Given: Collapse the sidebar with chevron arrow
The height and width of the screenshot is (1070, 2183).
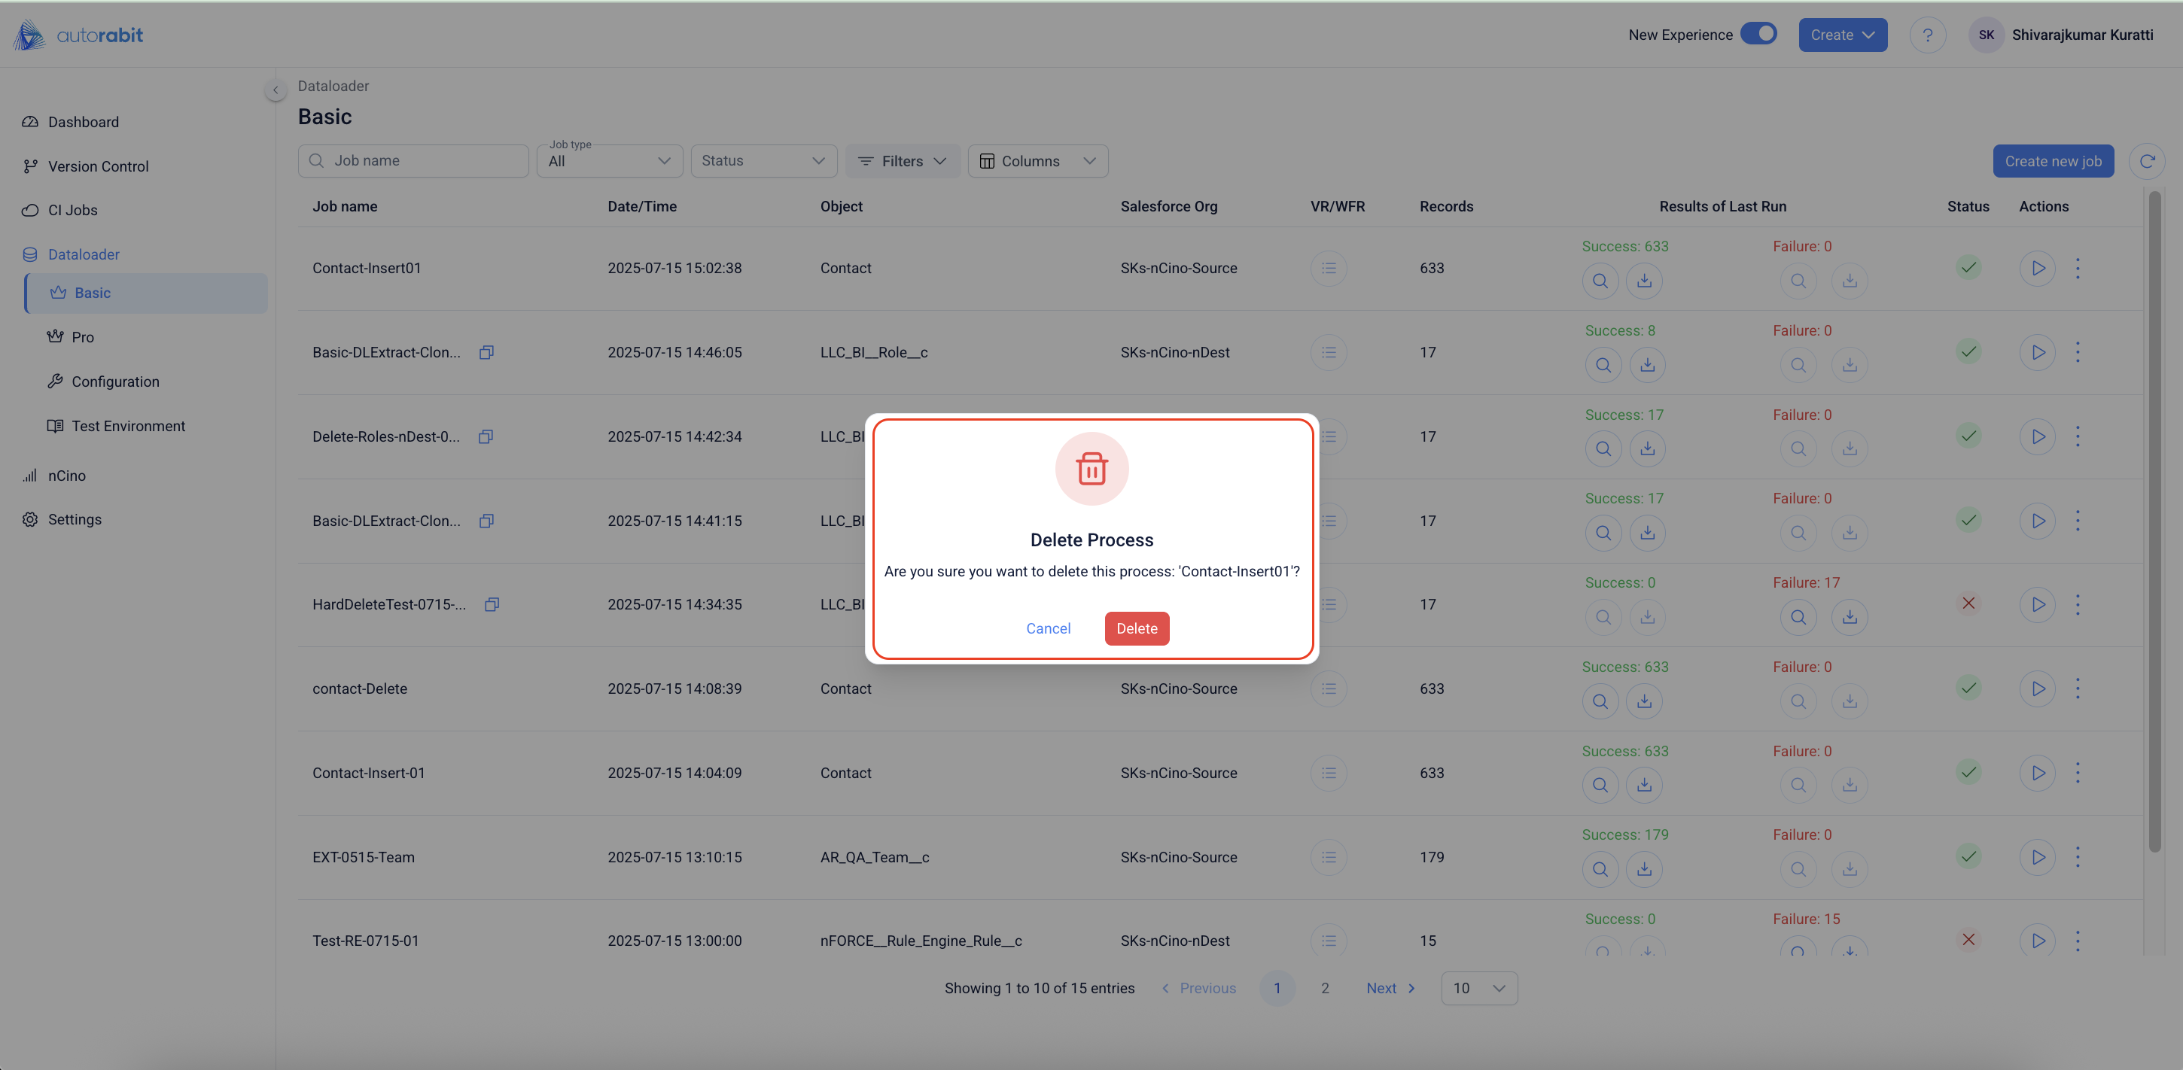Looking at the screenshot, I should pyautogui.click(x=275, y=90).
